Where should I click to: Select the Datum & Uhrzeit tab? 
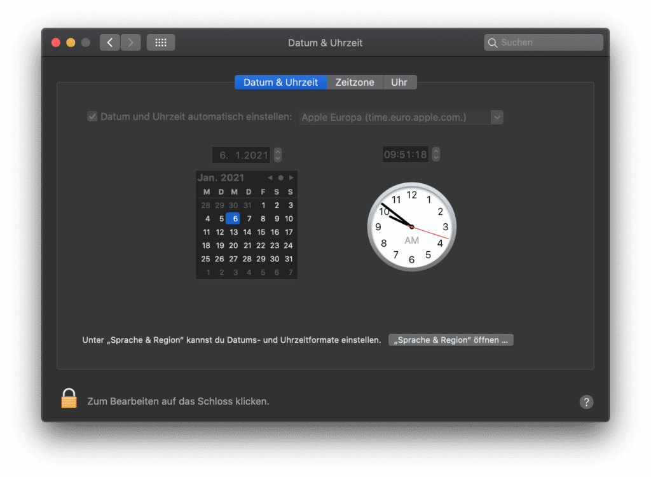click(280, 82)
